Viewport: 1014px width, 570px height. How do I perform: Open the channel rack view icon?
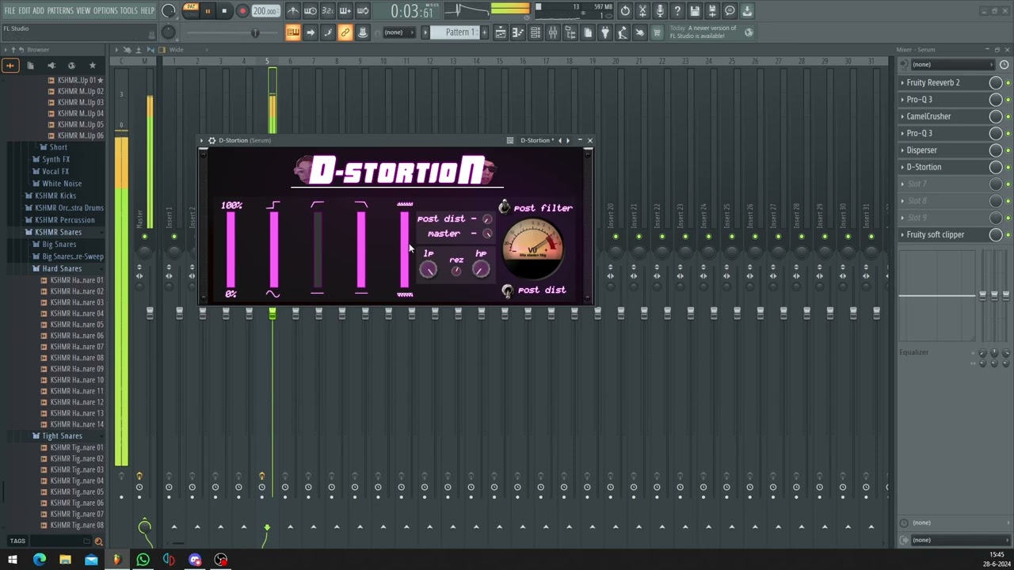coord(536,32)
